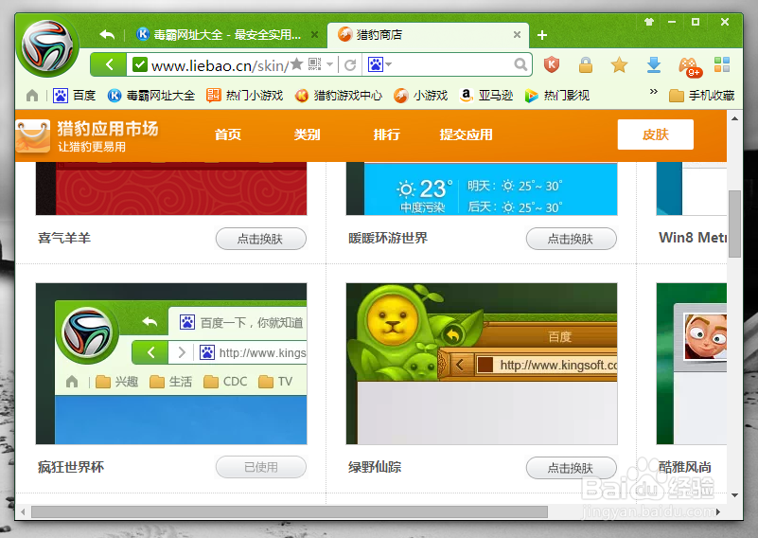Open the 猎豹游戏中心 bookmark
The width and height of the screenshot is (758, 538).
[x=339, y=96]
